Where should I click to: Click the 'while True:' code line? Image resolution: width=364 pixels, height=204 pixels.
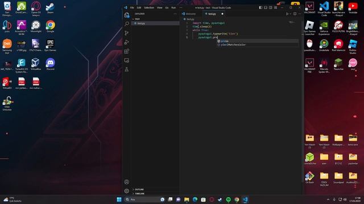coord(201,30)
